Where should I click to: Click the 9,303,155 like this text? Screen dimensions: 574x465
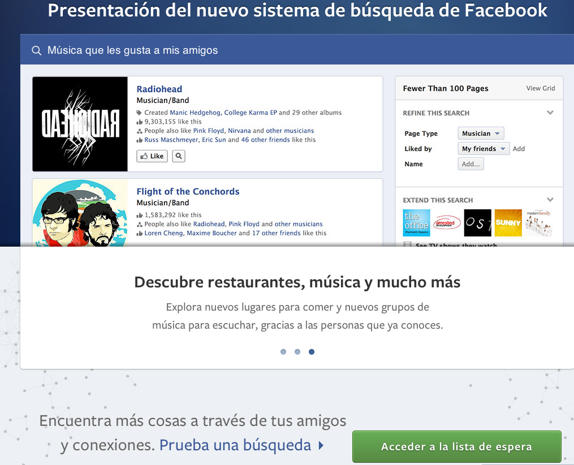(x=173, y=122)
